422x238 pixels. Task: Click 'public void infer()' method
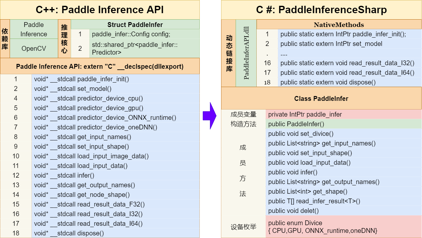pos(344,172)
